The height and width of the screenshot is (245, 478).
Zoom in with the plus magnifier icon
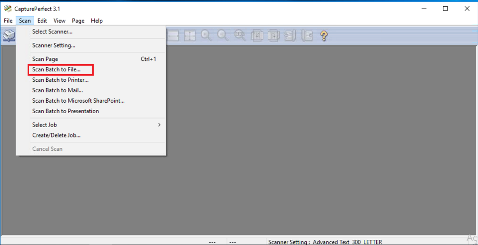(206, 36)
